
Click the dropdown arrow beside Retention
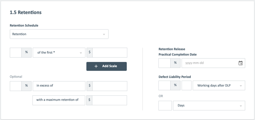pos(104,34)
